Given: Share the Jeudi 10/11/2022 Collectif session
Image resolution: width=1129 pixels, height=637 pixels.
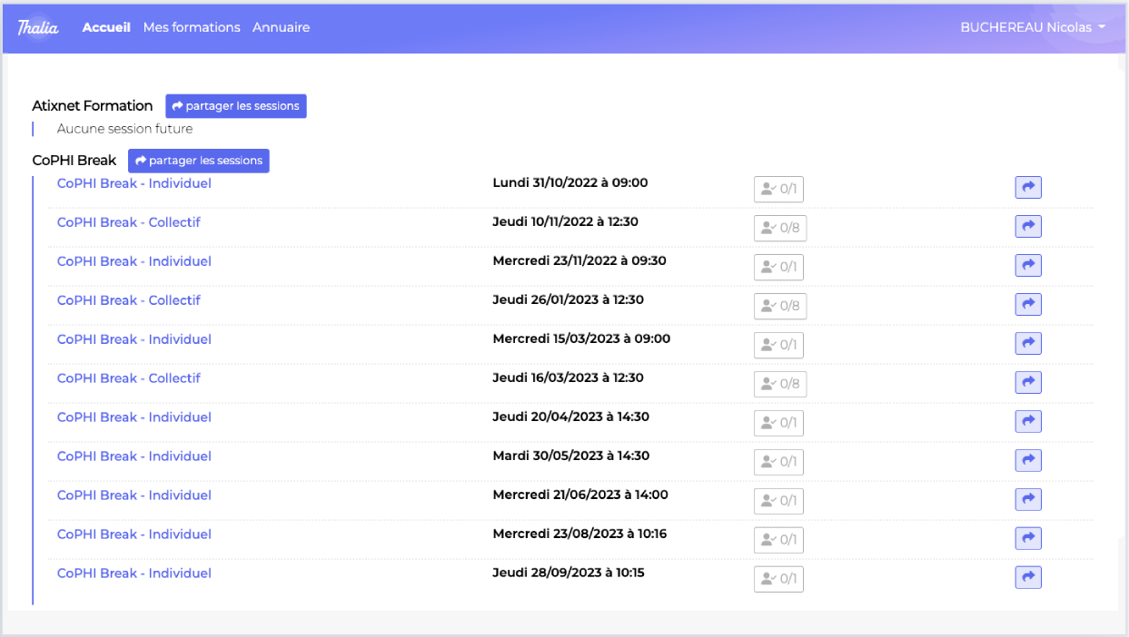Looking at the screenshot, I should [1027, 227].
